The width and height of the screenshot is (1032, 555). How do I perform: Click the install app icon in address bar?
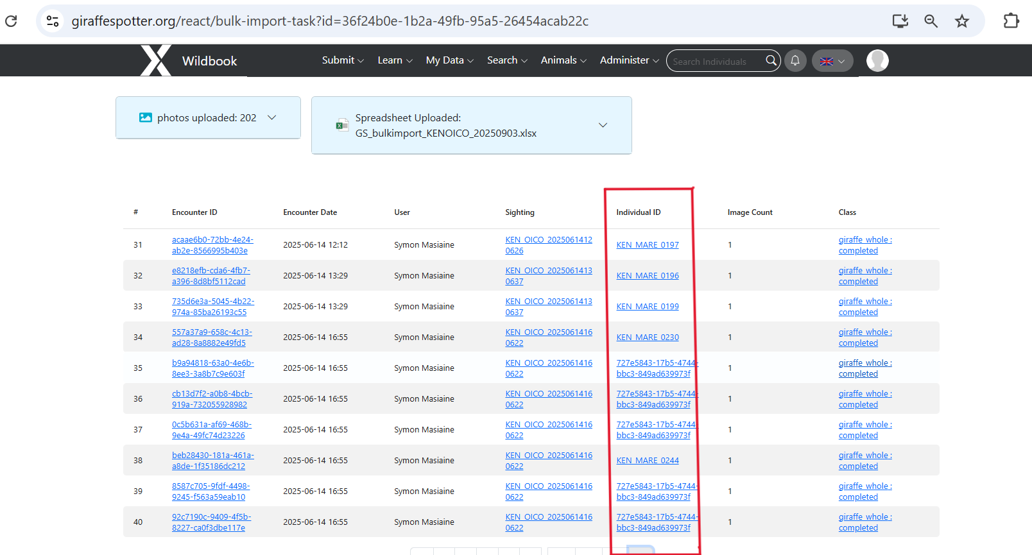(900, 21)
